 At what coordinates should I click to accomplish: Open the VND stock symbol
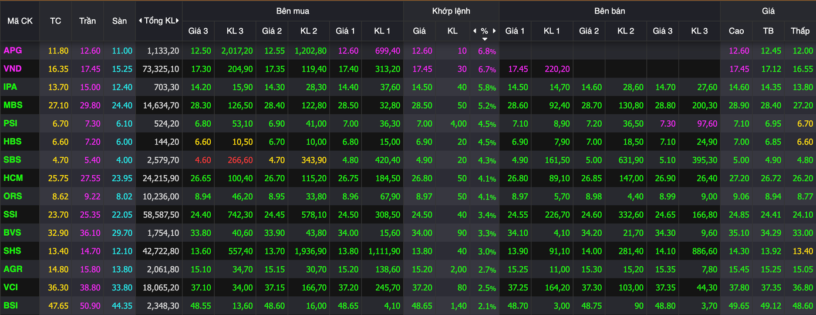click(x=13, y=69)
